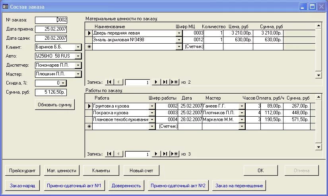
Task: Open dropdown for Дверь передняя левая
Action: tap(179, 33)
